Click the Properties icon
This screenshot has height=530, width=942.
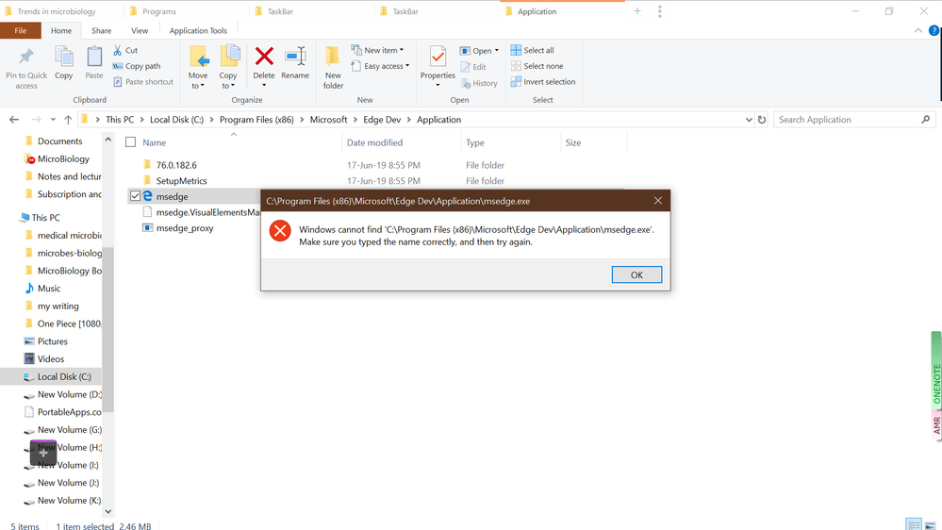click(438, 58)
